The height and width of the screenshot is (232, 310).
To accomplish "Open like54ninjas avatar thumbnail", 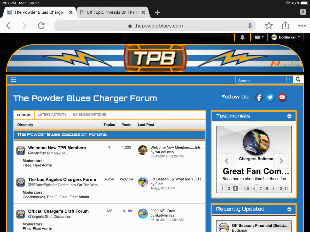I will [x=143, y=214].
